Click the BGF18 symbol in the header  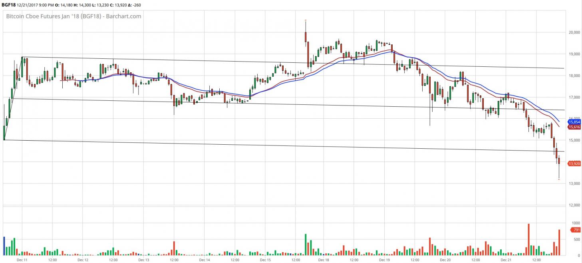click(8, 5)
